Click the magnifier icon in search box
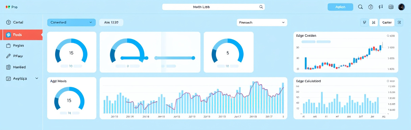Viewport: 411px width, 130px height. pyautogui.click(x=261, y=7)
